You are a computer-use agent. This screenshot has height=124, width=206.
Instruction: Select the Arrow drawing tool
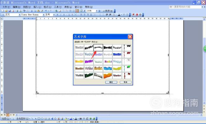[35, 119]
